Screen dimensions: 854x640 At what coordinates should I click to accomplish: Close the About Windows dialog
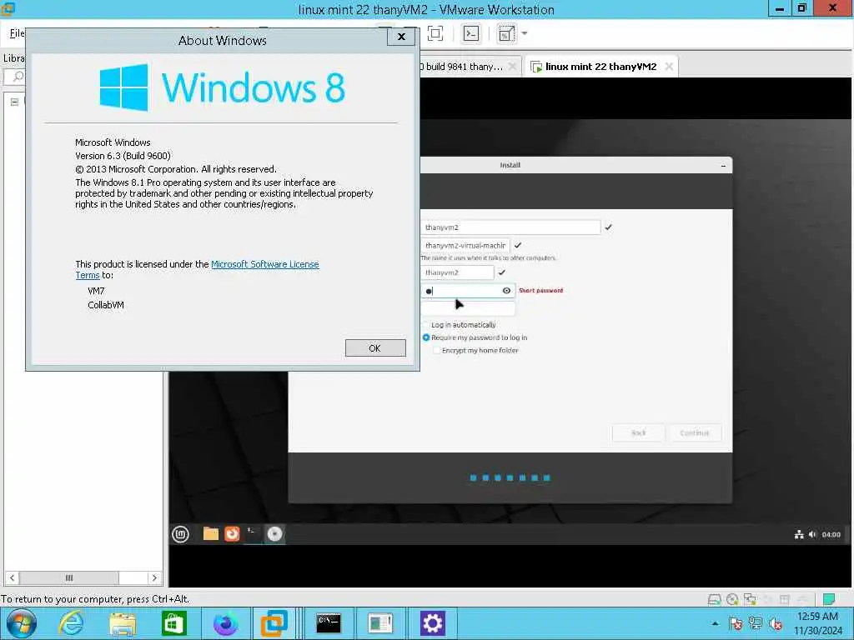(401, 37)
